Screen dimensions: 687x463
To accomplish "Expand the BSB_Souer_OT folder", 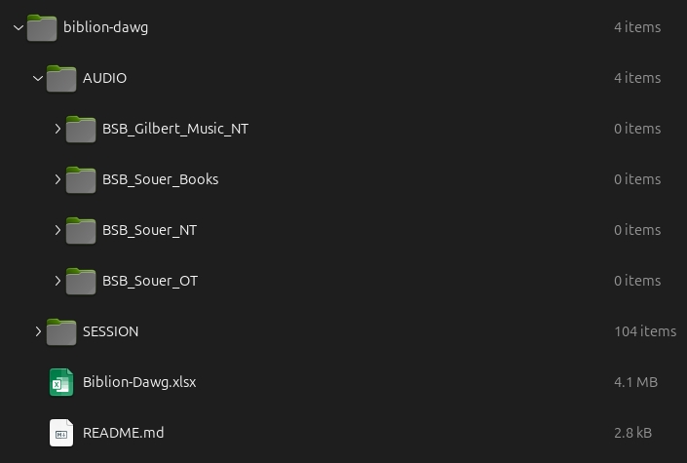I will coord(57,281).
